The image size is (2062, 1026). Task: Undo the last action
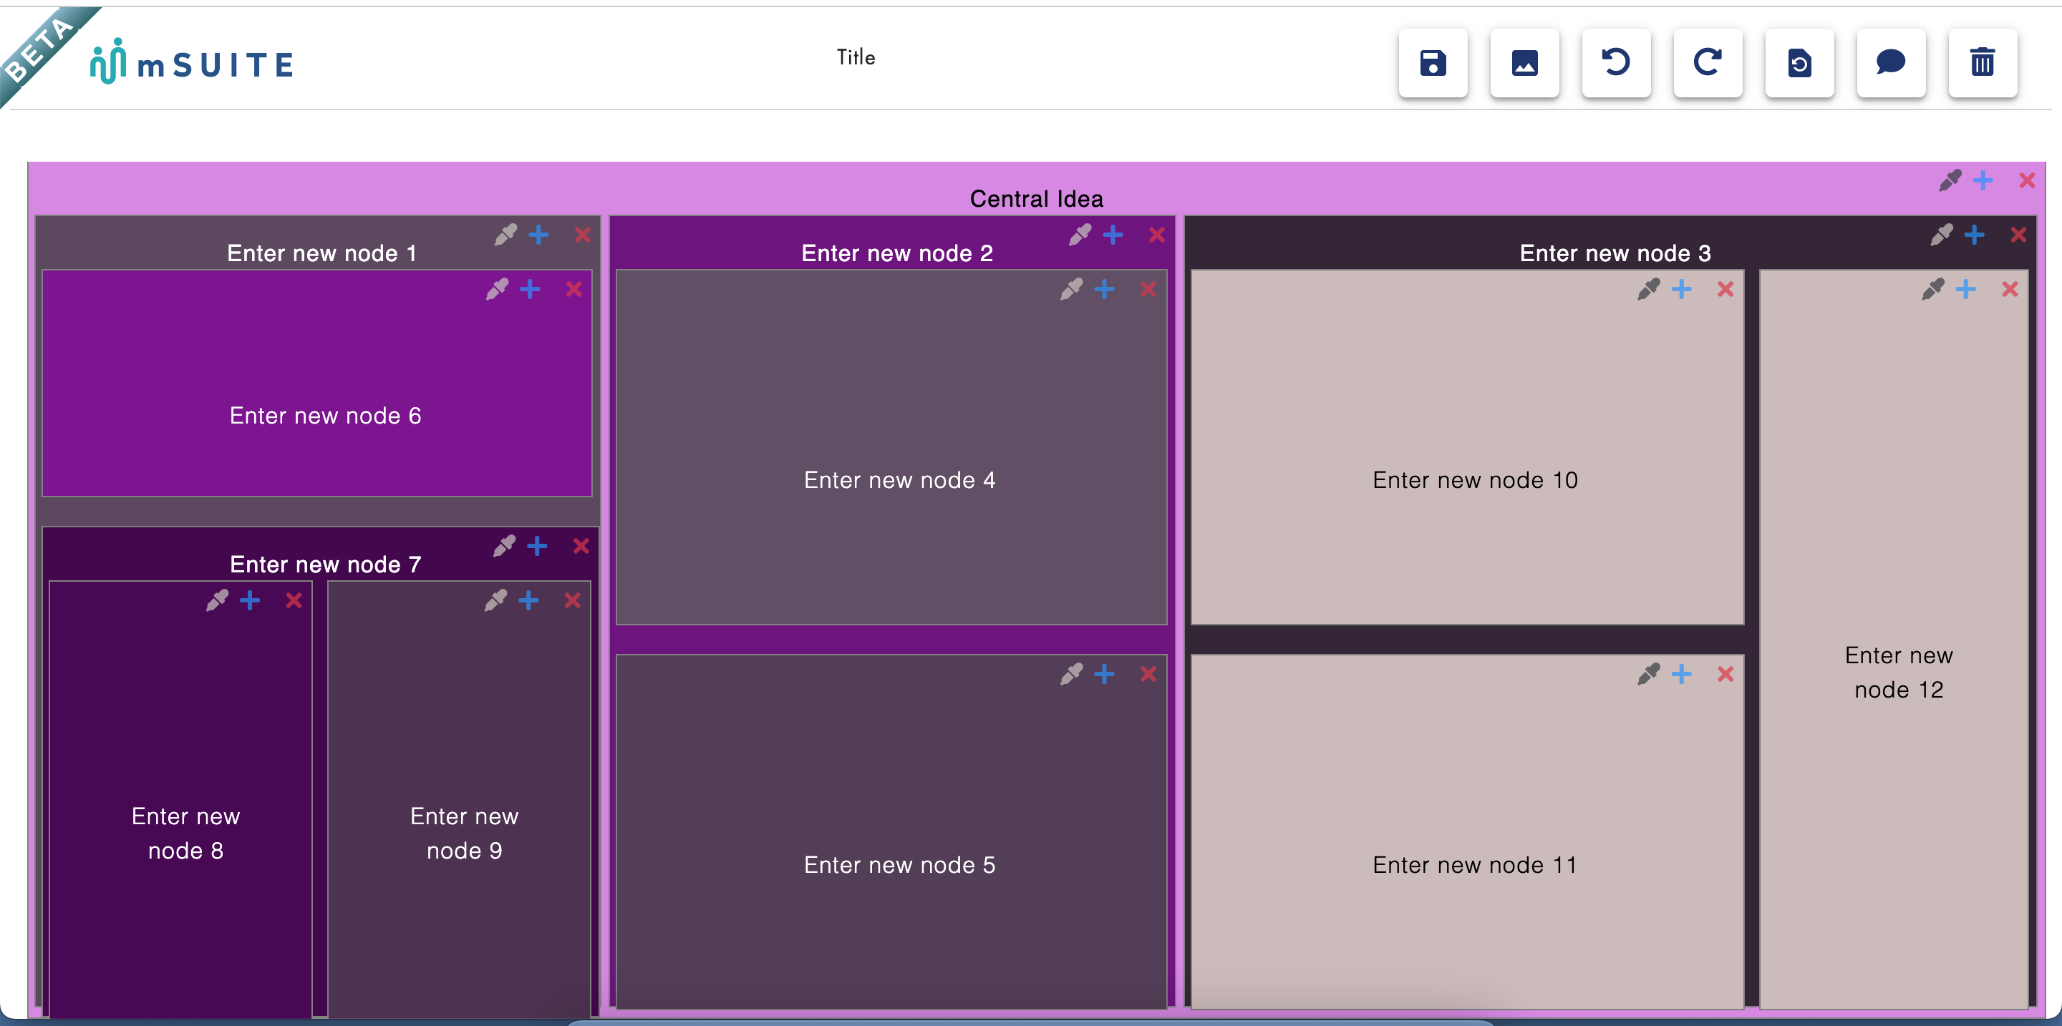[x=1615, y=63]
